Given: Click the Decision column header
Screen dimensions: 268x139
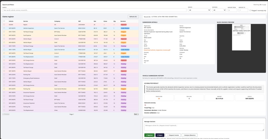Looking at the screenshot, I should [x=123, y=21].
